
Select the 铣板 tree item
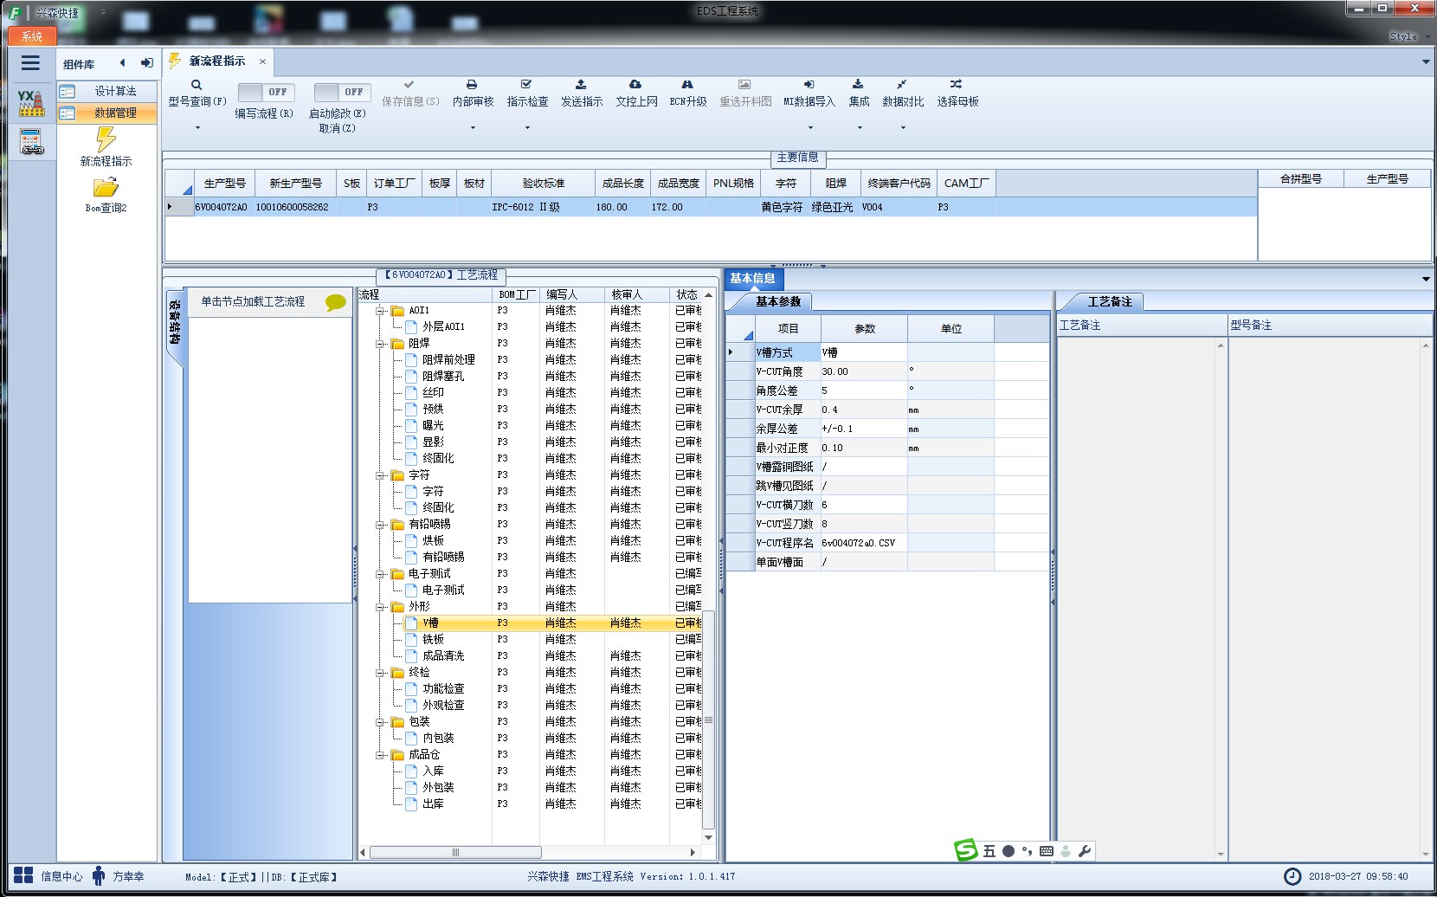(x=433, y=640)
